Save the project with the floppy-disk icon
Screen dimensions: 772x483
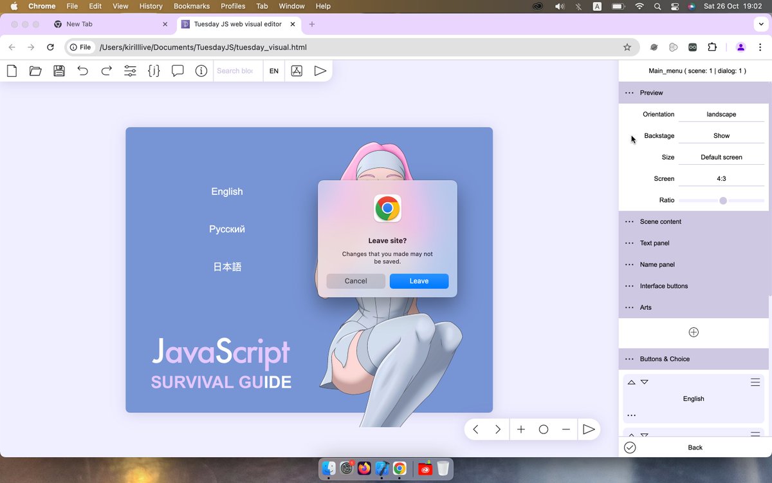point(59,71)
